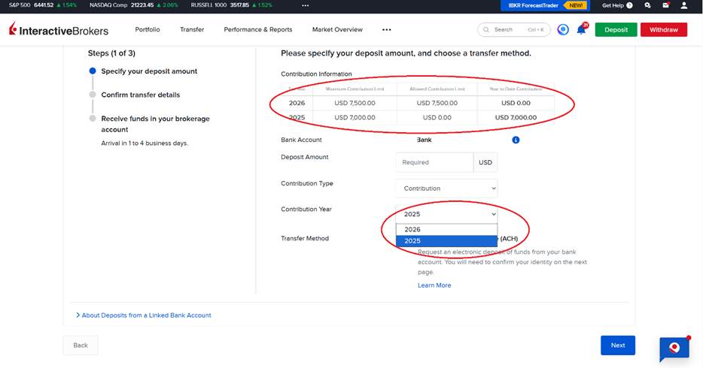
Task: Open the notifications bell
Action: point(581,30)
